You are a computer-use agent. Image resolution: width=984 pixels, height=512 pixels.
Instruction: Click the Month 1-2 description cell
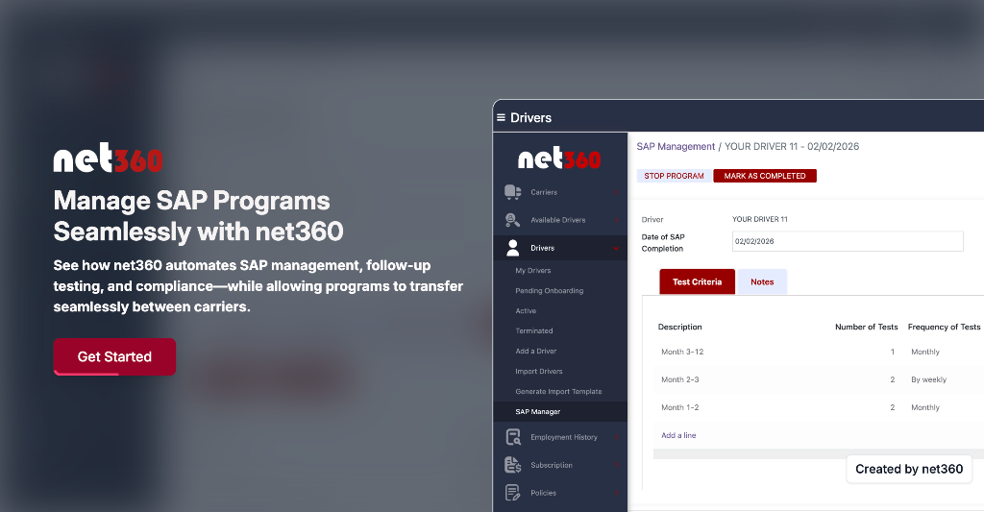(x=679, y=407)
